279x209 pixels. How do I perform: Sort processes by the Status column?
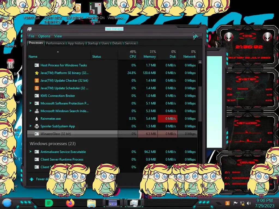pos(104,54)
